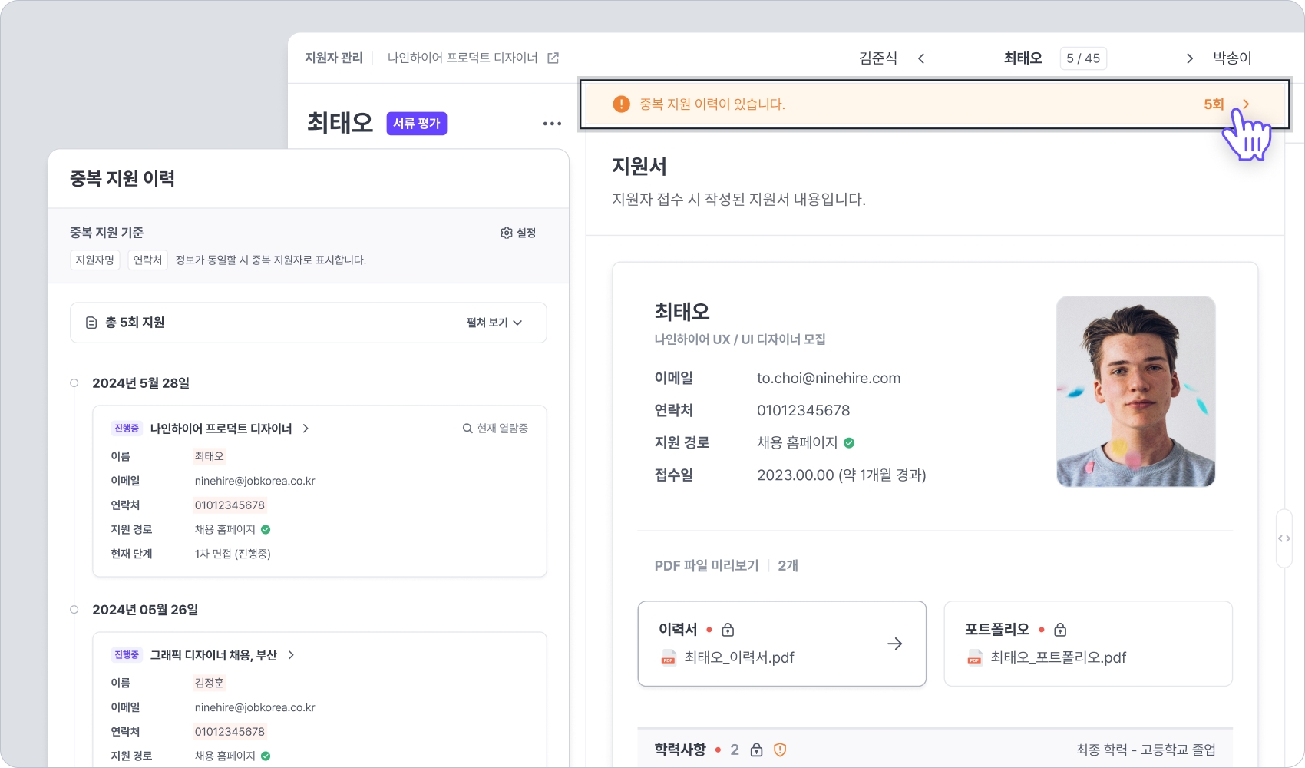1305x768 pixels.
Task: Click 1차 면접 (진행중) stage text
Action: (x=233, y=554)
